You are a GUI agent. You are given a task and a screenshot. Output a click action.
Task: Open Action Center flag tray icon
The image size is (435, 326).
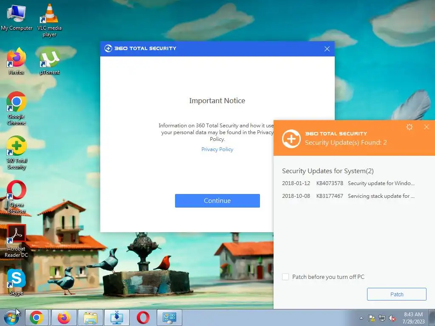click(371, 318)
